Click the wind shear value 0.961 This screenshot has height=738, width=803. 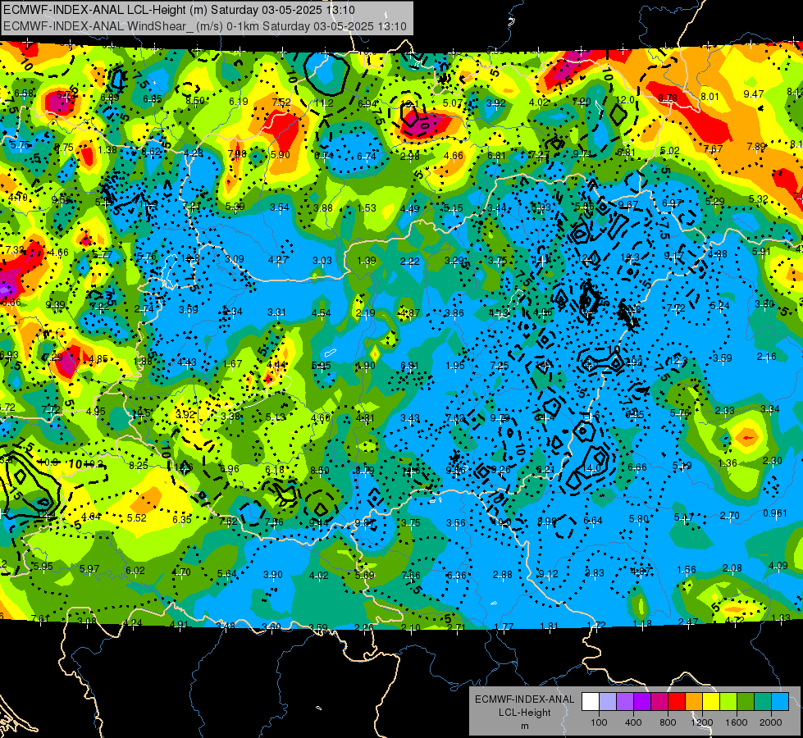click(x=775, y=513)
